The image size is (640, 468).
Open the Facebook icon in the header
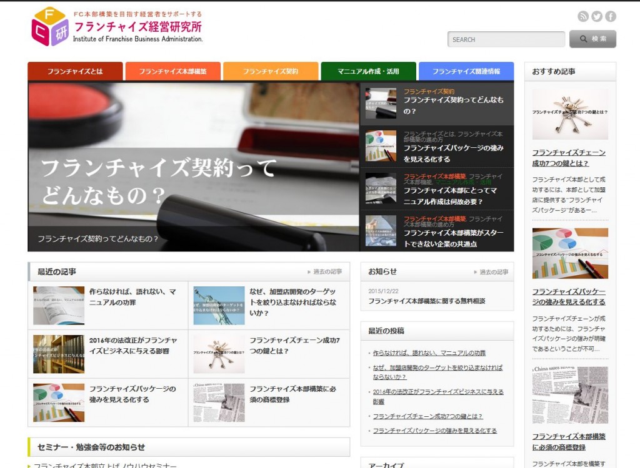pyautogui.click(x=611, y=17)
